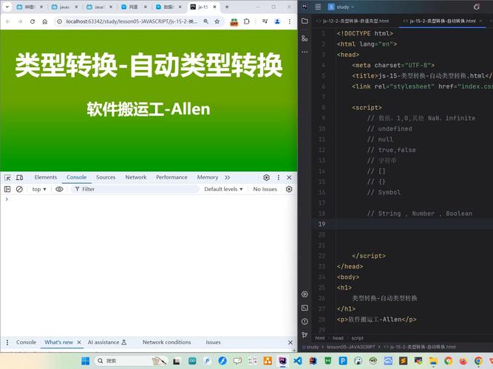Screen dimensions: 493x369
Task: Toggle the OFF extension icon in Chrome
Action: pyautogui.click(x=234, y=21)
